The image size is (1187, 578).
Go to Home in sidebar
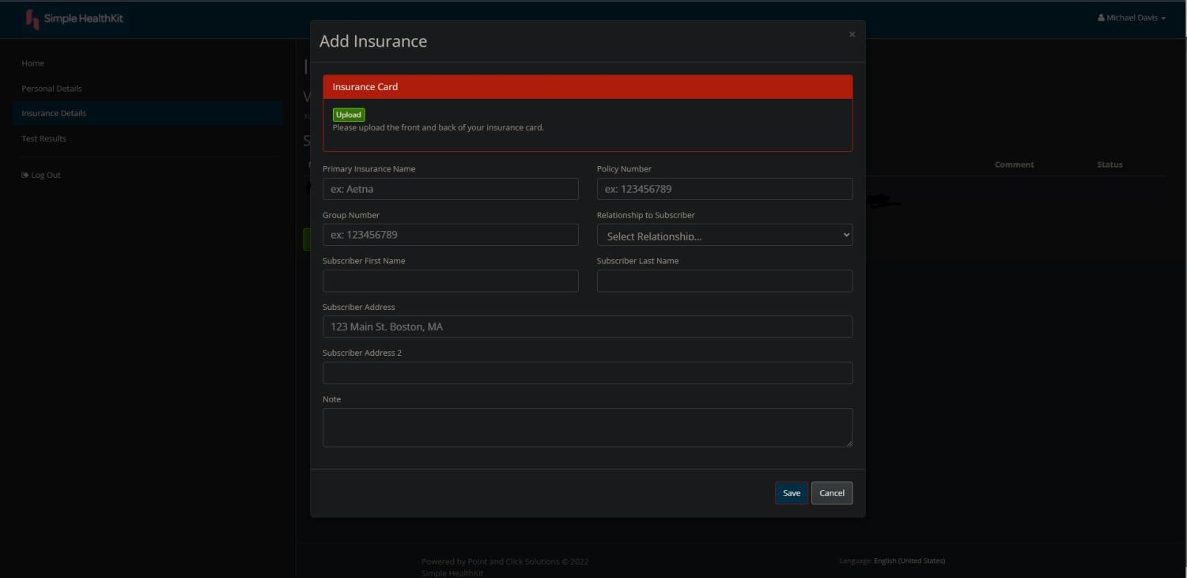click(33, 63)
